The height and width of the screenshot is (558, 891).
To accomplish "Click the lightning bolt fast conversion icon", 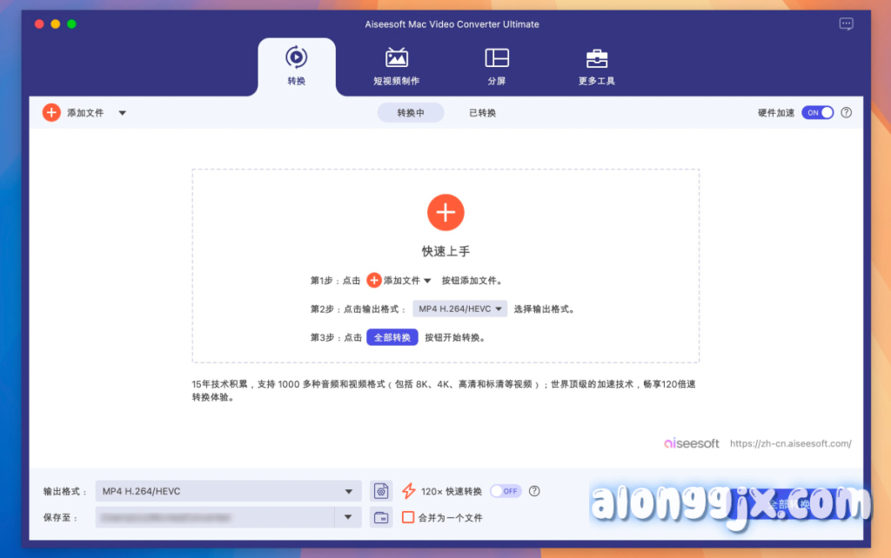I will [x=408, y=491].
